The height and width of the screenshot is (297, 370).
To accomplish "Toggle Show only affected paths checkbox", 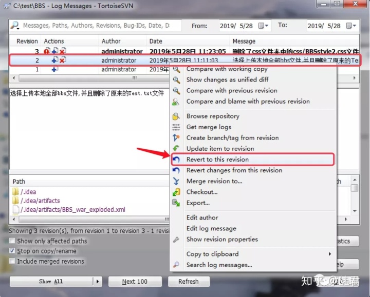I will click(12, 241).
